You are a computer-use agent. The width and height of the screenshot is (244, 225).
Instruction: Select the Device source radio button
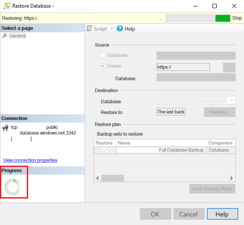tap(102, 66)
